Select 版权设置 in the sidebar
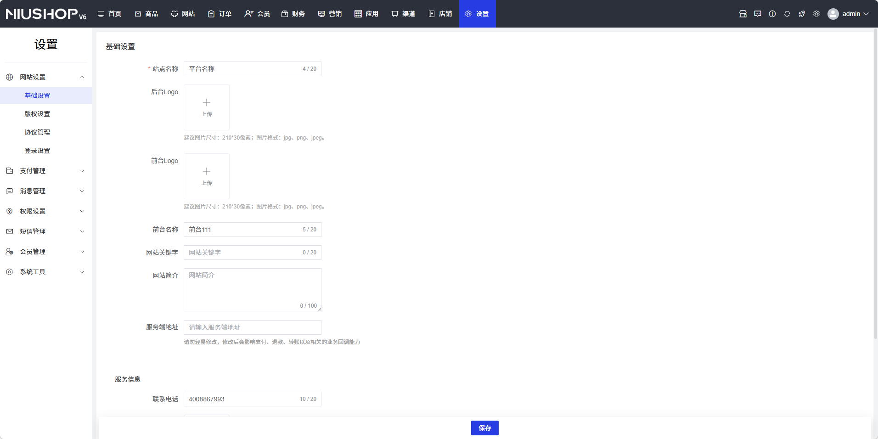Image resolution: width=878 pixels, height=439 pixels. click(37, 114)
